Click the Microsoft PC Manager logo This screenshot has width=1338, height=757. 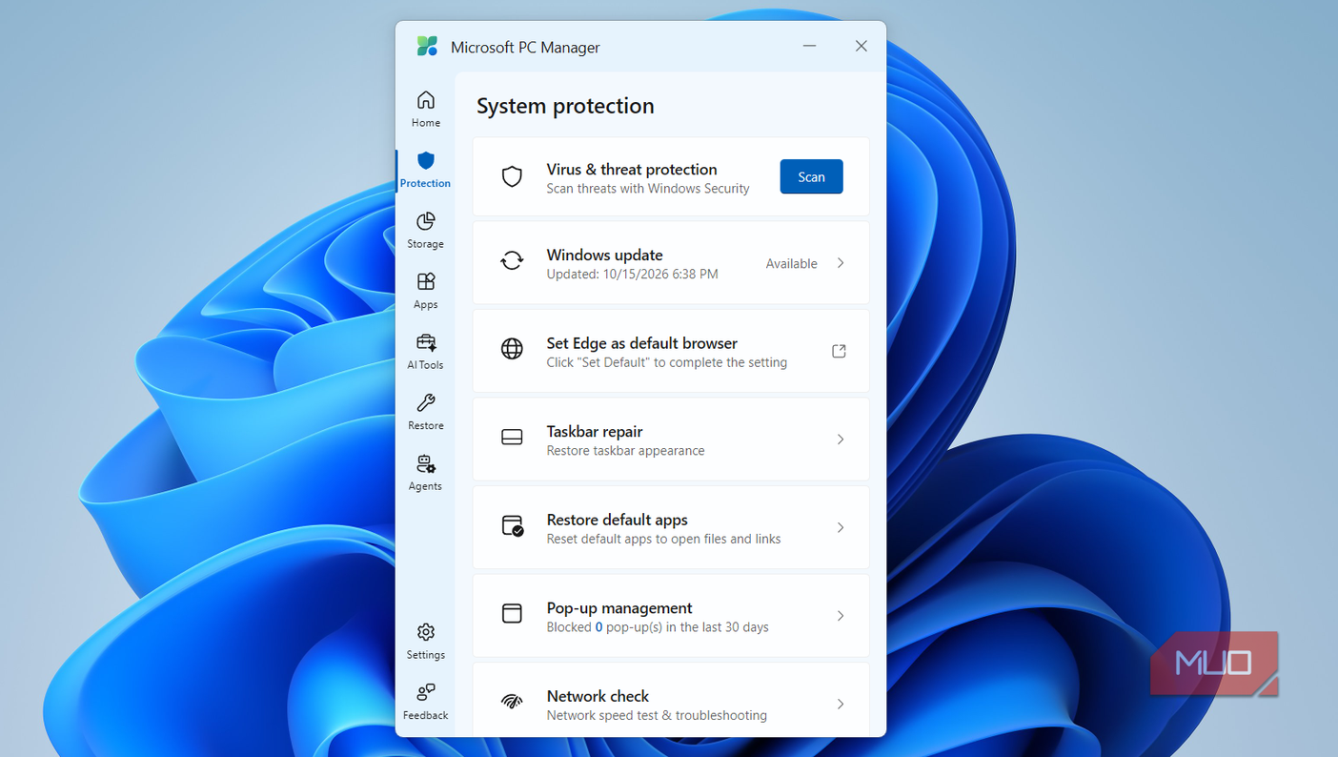click(427, 46)
